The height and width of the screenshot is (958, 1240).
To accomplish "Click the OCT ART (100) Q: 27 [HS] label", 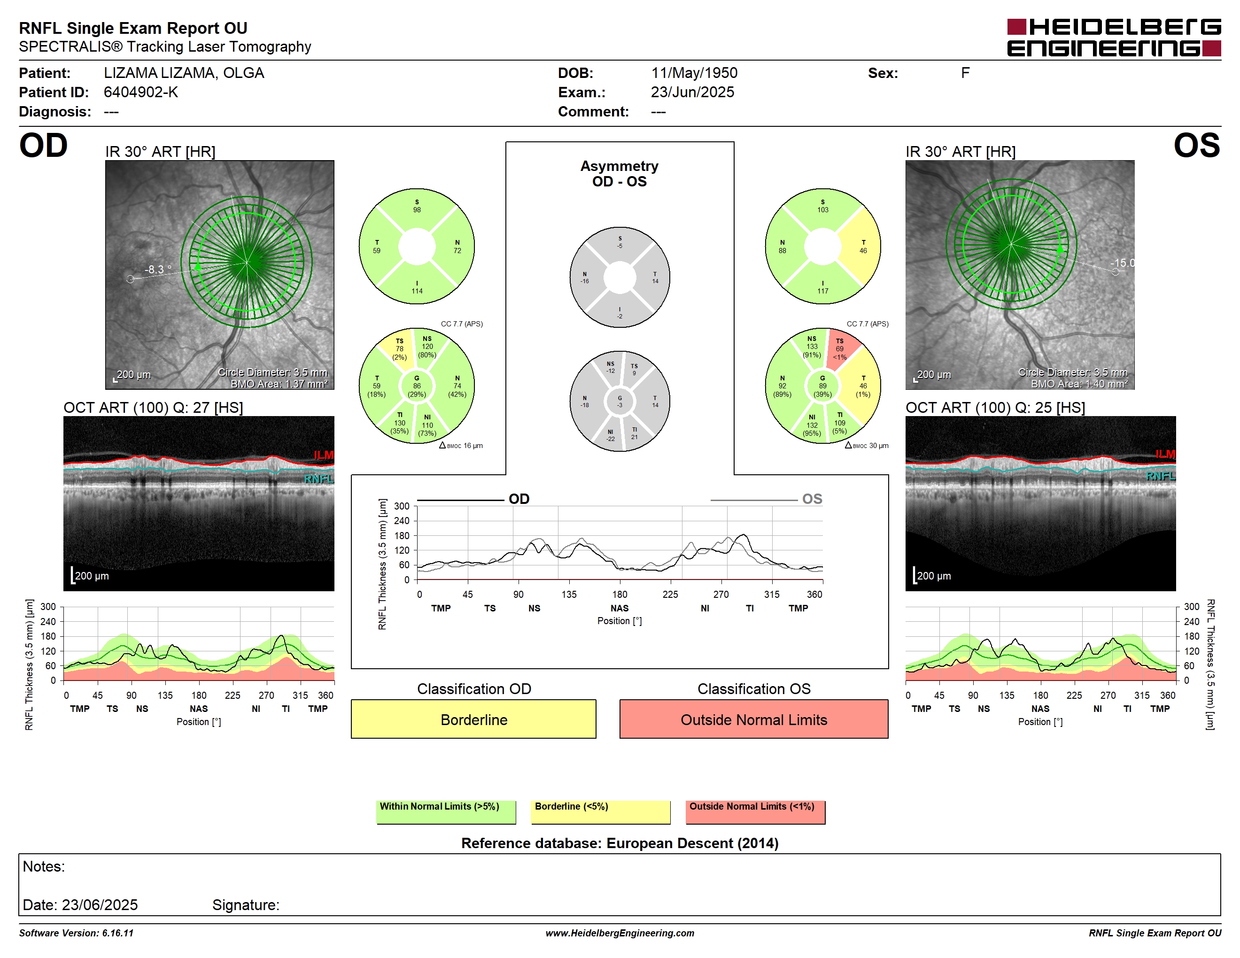I will 153,408.
